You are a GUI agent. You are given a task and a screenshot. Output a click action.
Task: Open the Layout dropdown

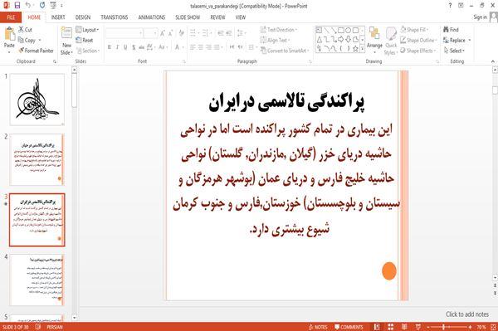87,30
